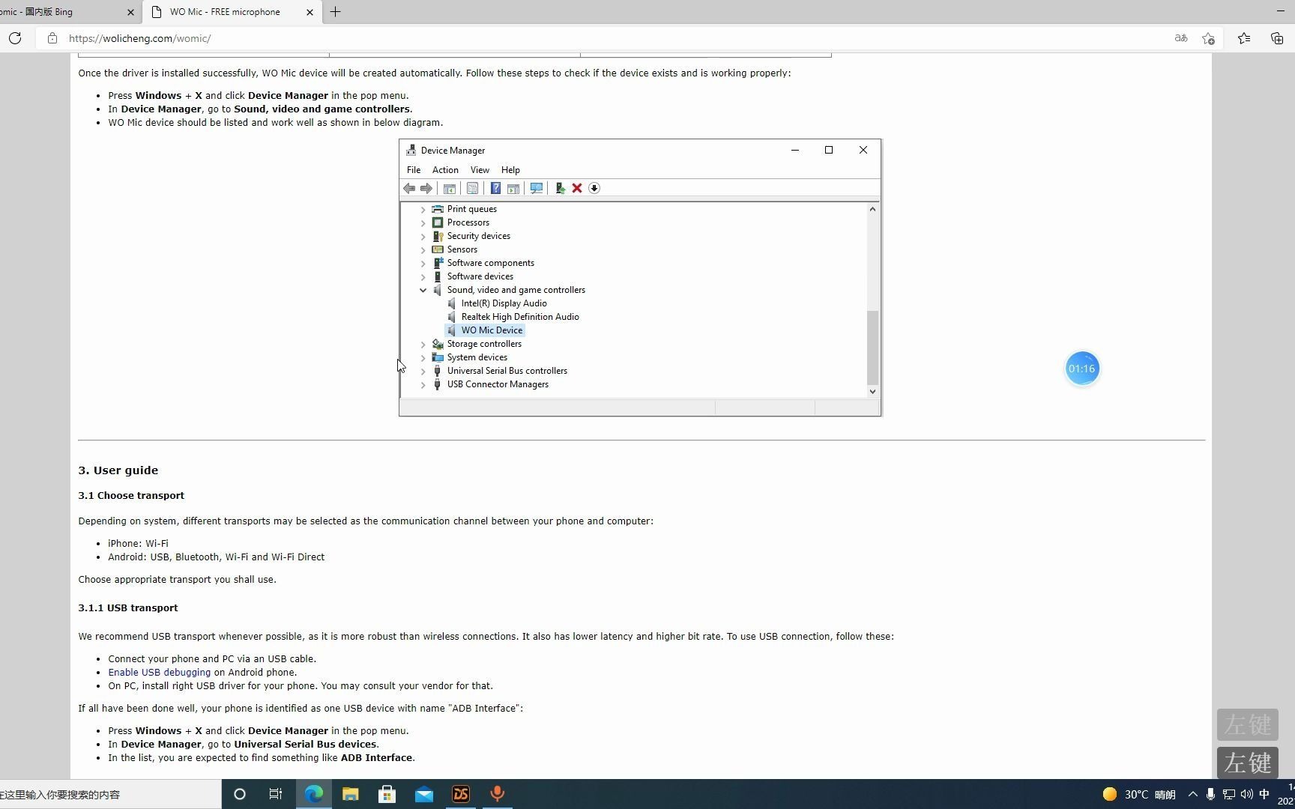
Task: Select Intel(R) Display Audio entry
Action: tap(504, 303)
